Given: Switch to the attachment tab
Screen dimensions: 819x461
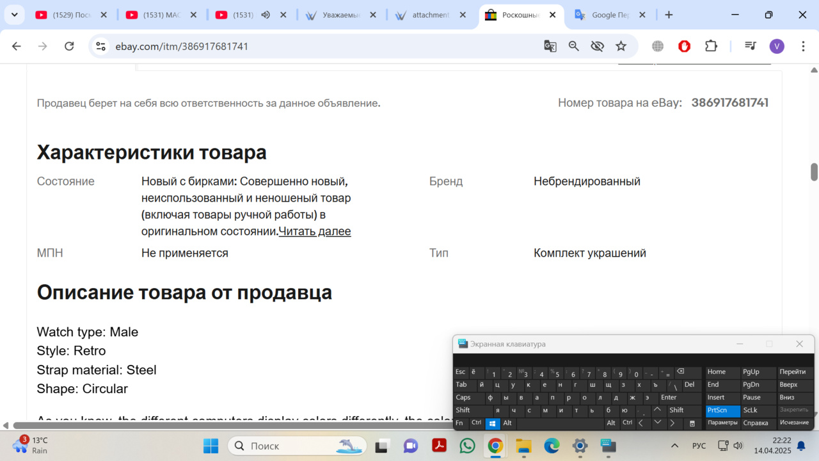Looking at the screenshot, I should 430,15.
